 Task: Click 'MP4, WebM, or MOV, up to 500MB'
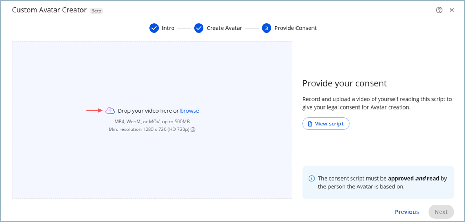click(152, 122)
